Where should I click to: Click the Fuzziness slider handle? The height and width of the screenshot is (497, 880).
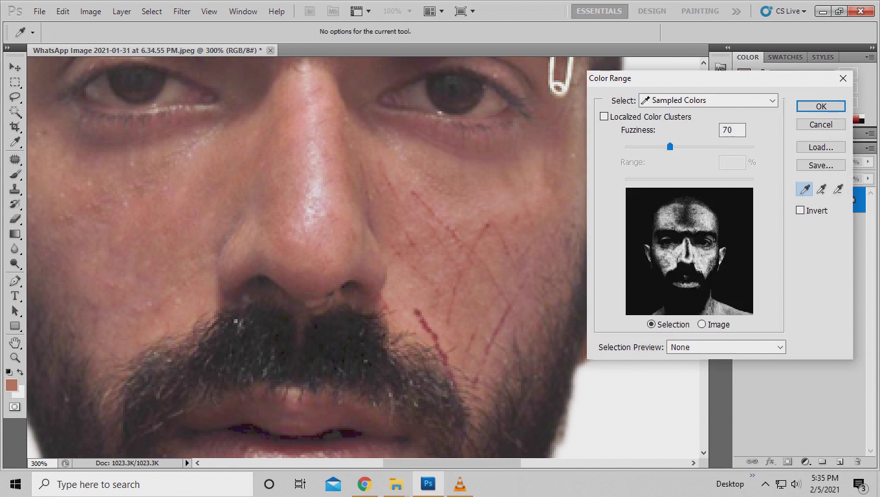[670, 146]
